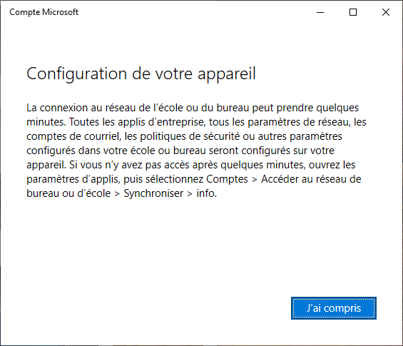Click the heading Configuration de votre appareil
403x346 pixels.
tap(141, 73)
